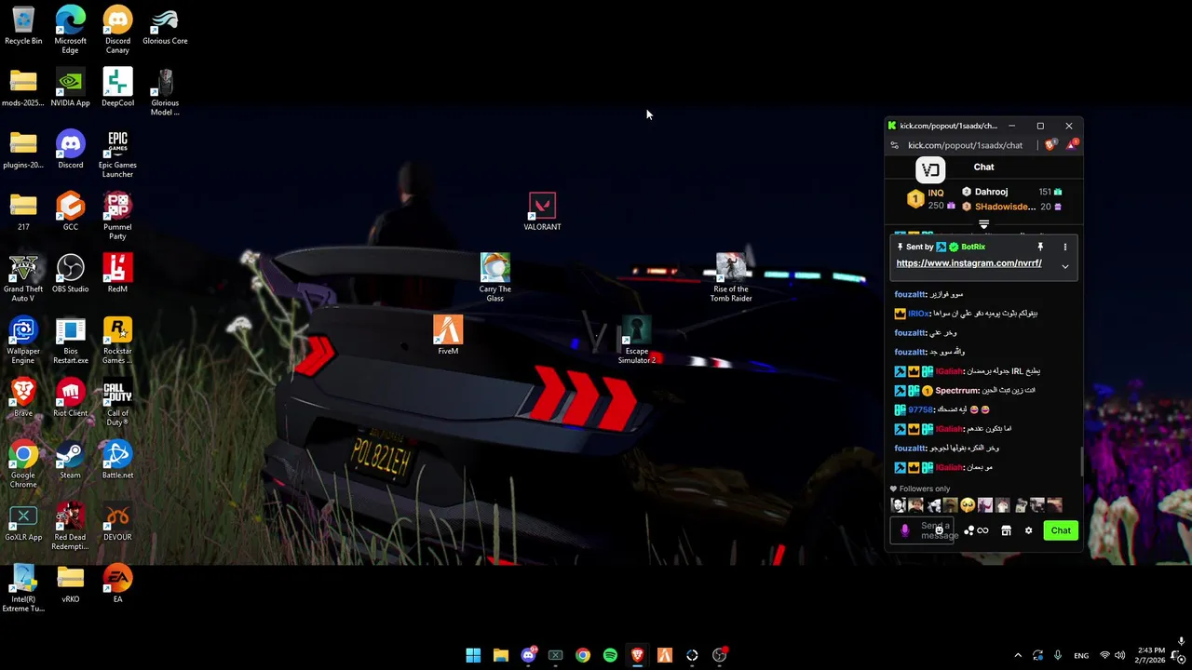Unpin the BotRix pinned message
This screenshot has height=670, width=1192.
(x=1040, y=247)
